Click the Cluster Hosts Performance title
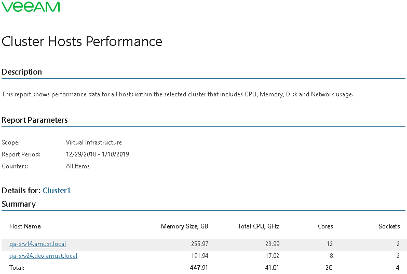 82,41
